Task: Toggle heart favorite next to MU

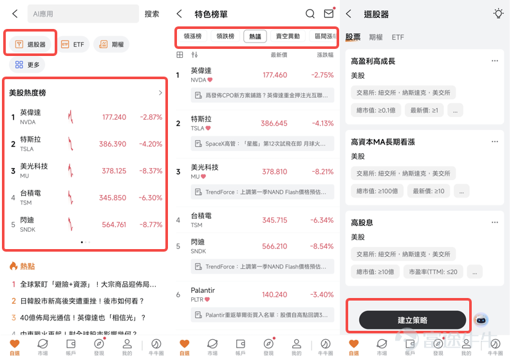Action: tap(203, 176)
